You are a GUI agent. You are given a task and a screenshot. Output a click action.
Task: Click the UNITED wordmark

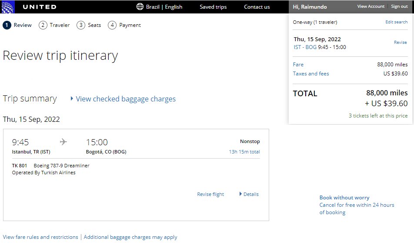[x=40, y=7]
